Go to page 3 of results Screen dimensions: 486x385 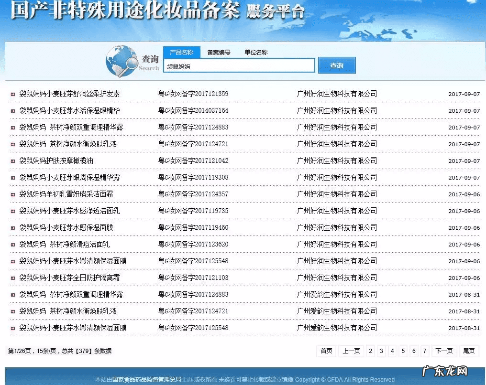tap(381, 351)
